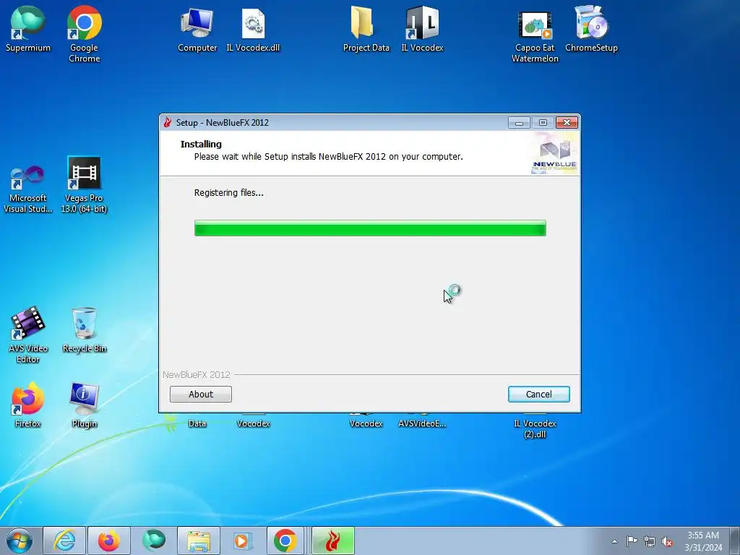Open the Project Data folder
This screenshot has width=740, height=555.
[366, 28]
